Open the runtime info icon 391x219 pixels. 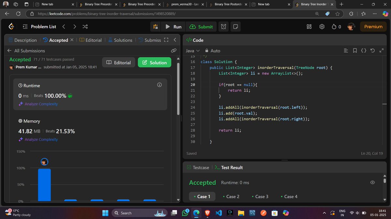[x=159, y=85]
